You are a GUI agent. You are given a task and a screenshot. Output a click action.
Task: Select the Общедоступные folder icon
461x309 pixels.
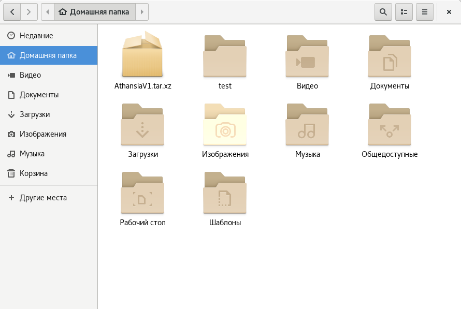390,125
